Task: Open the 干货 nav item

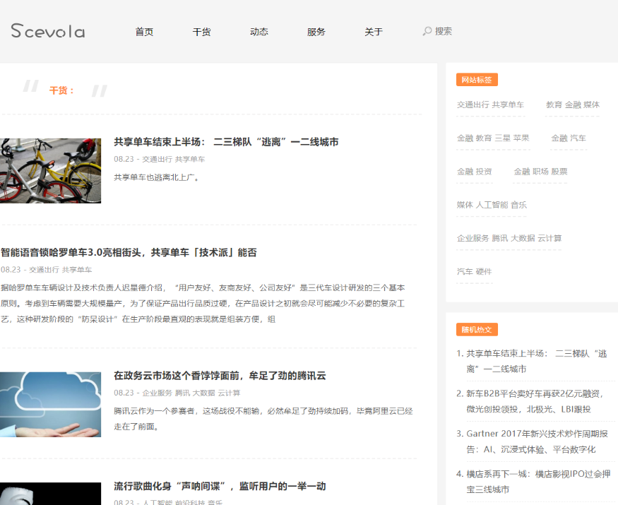Action: click(x=201, y=32)
